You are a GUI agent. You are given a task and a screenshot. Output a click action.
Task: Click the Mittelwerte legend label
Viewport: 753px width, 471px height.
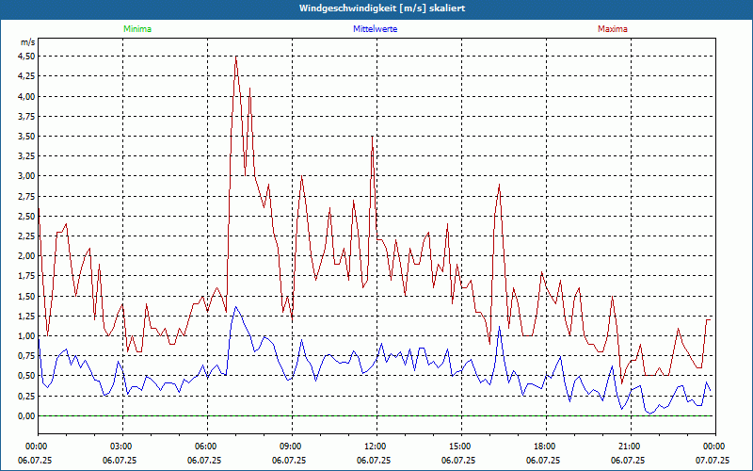pos(375,29)
